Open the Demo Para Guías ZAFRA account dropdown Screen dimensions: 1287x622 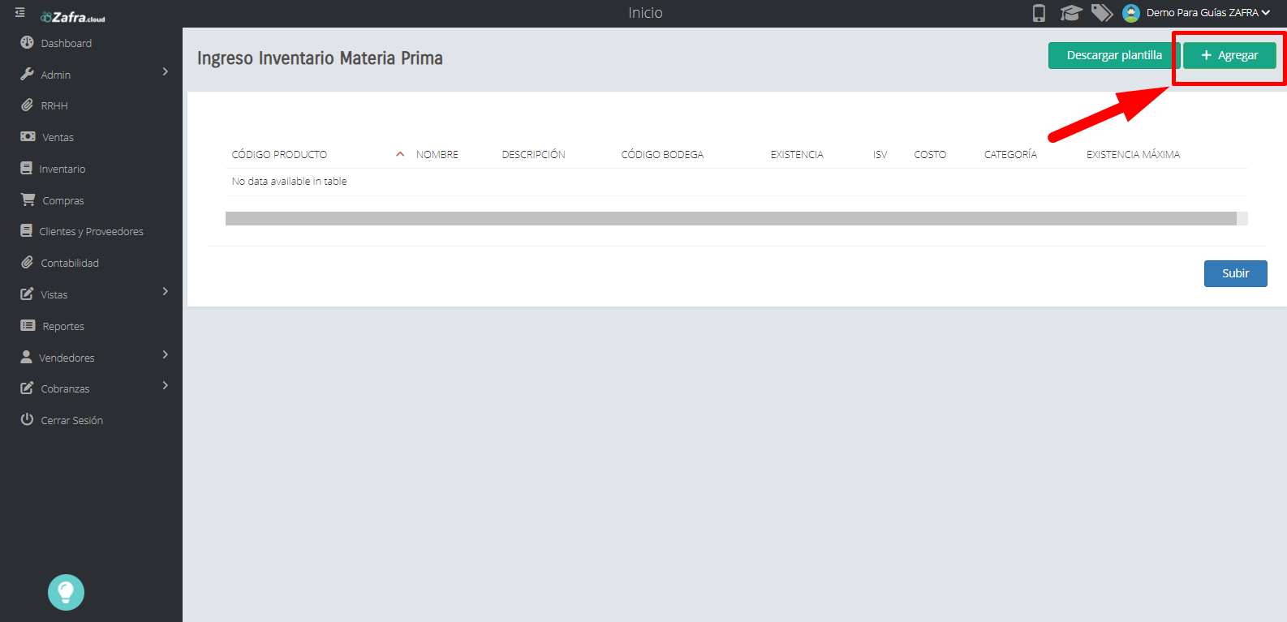click(x=1207, y=13)
